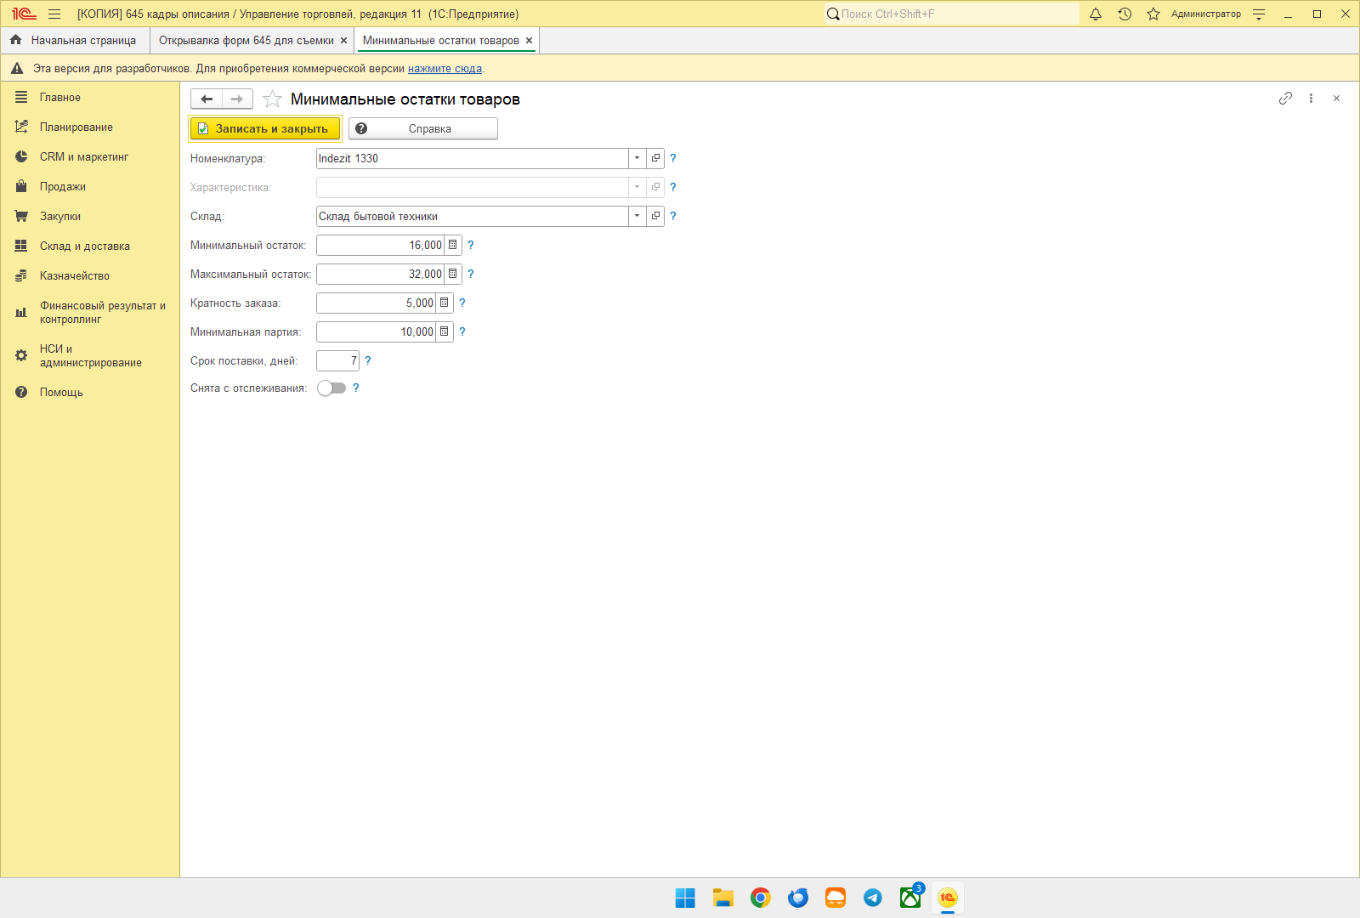The width and height of the screenshot is (1360, 918).
Task: Copy link to this form icon
Action: 1285,99
